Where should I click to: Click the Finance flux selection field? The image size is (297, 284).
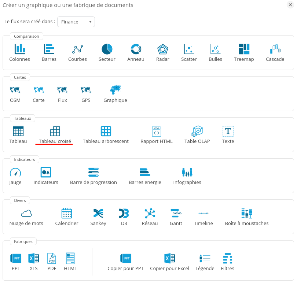[71, 22]
